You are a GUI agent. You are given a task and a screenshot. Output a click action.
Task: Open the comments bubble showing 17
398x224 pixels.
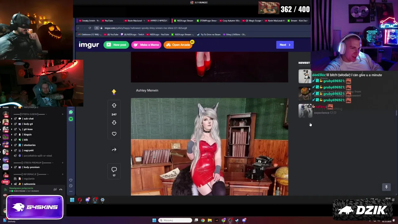pyautogui.click(x=114, y=170)
